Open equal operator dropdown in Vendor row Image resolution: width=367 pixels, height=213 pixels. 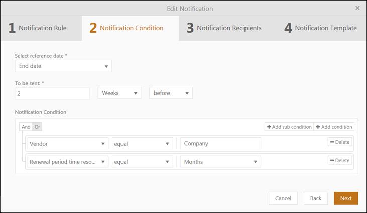coord(142,143)
